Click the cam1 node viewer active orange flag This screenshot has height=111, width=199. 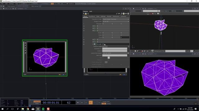coord(60,75)
